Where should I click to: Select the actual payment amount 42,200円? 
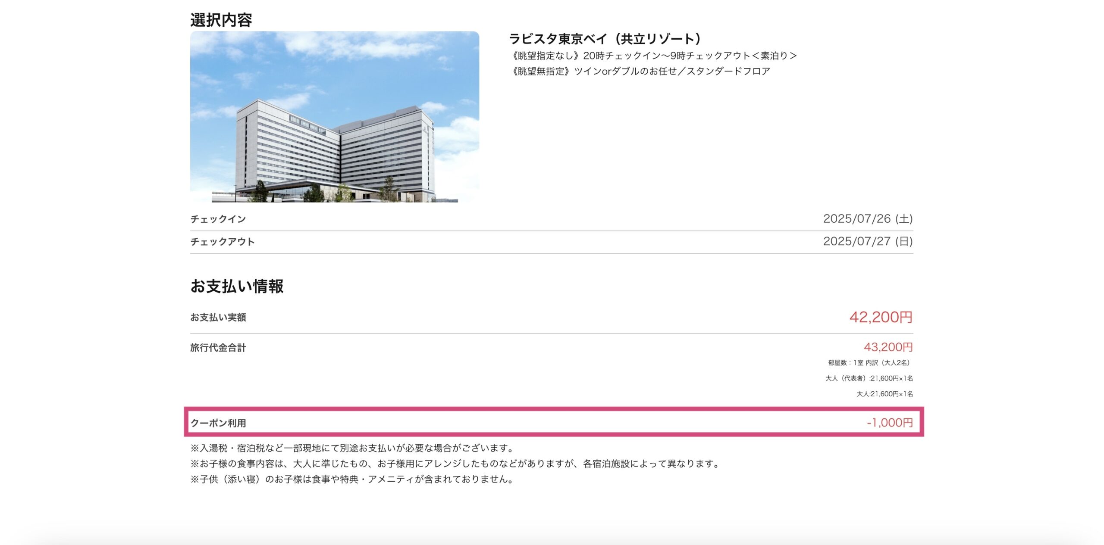(881, 317)
